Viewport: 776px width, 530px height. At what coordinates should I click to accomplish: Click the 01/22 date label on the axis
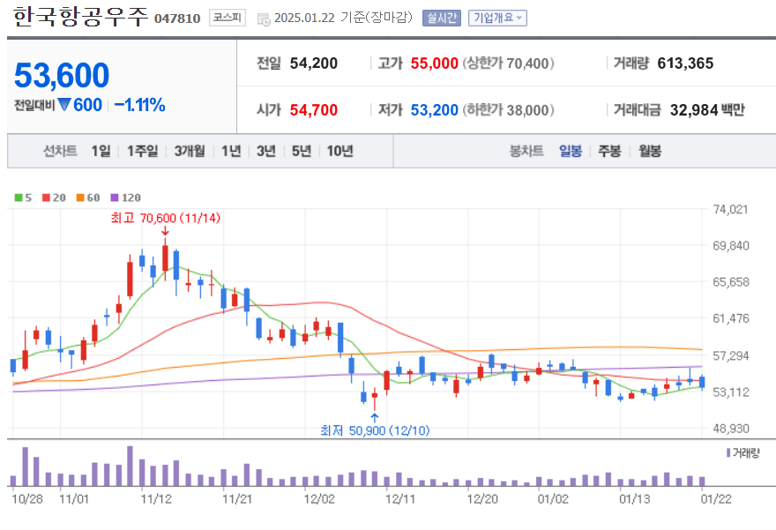(716, 499)
